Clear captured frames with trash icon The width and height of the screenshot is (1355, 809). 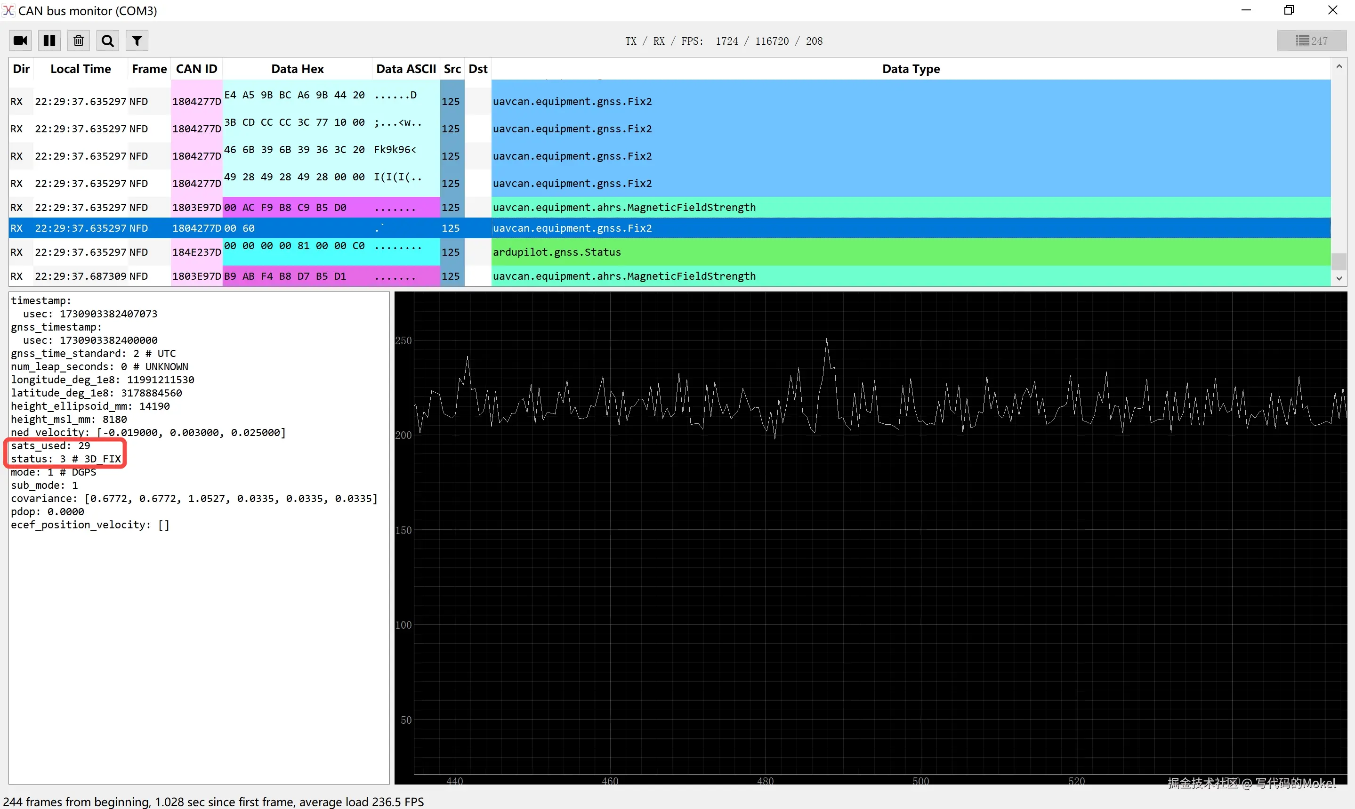(79, 41)
